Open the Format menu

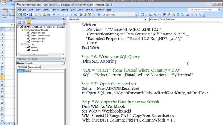[x=55, y=10]
